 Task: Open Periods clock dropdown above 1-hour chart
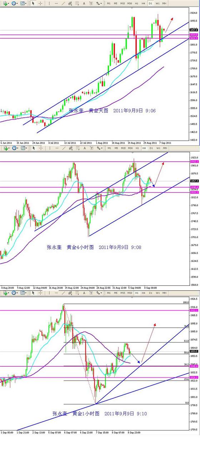(14, 293)
